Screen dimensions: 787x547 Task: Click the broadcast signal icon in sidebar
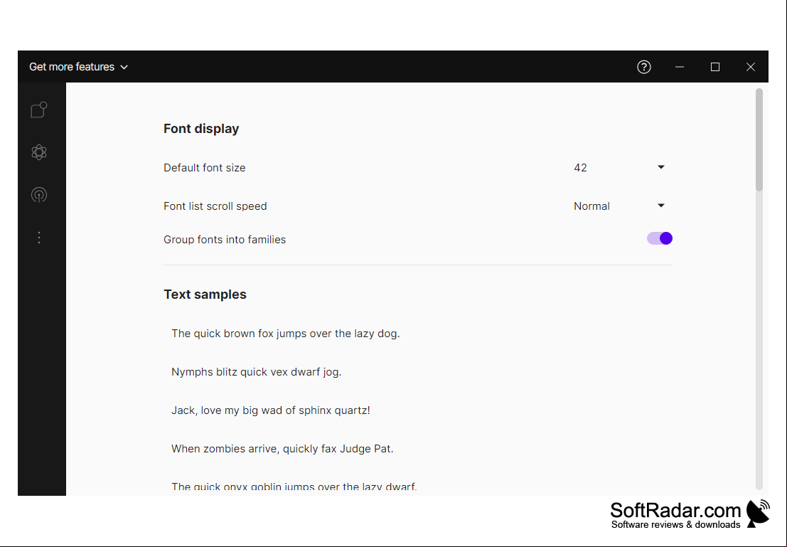38,195
